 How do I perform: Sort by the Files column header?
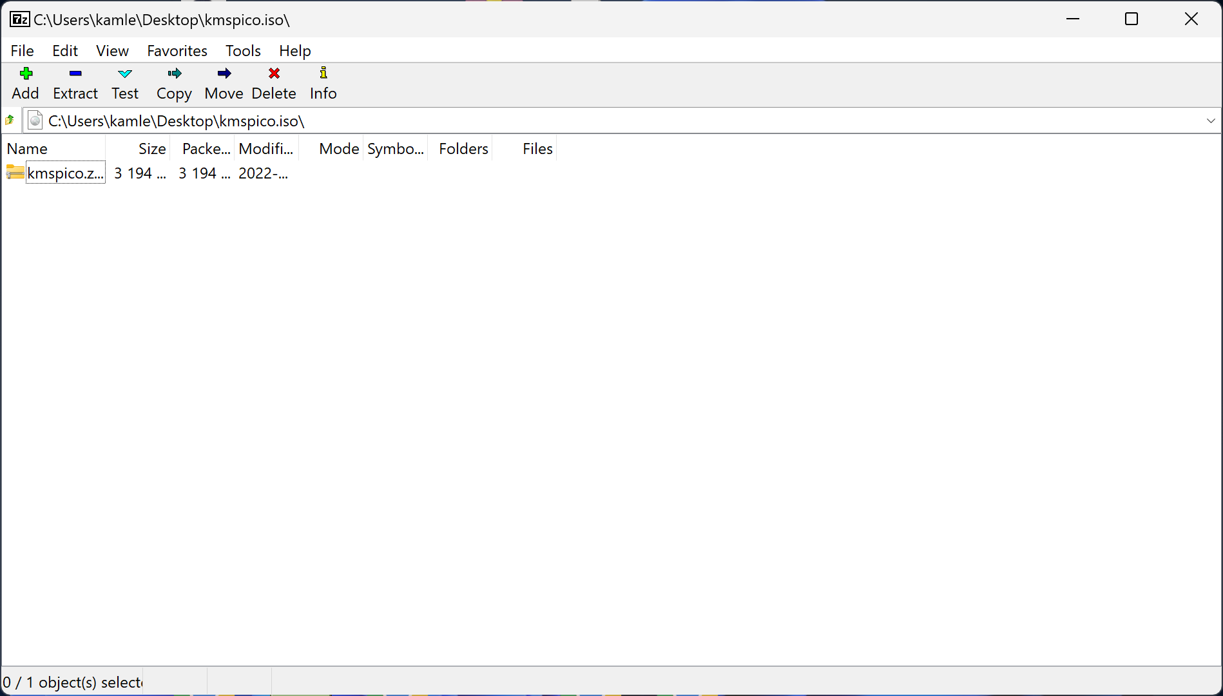[x=525, y=149]
